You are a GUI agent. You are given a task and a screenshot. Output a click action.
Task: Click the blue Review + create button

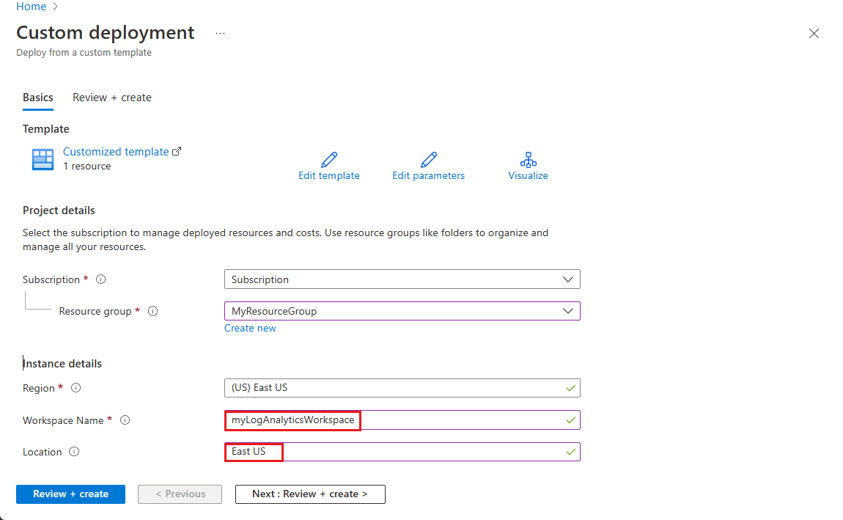[70, 494]
